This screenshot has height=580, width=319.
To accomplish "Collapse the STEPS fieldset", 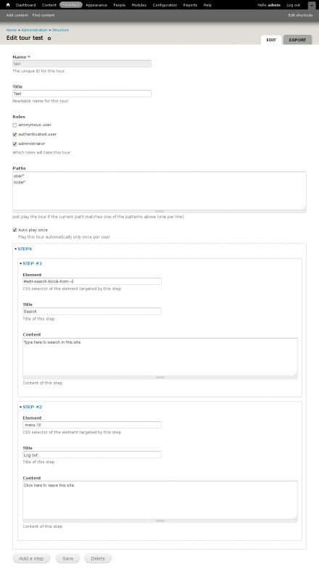I will tap(25, 249).
